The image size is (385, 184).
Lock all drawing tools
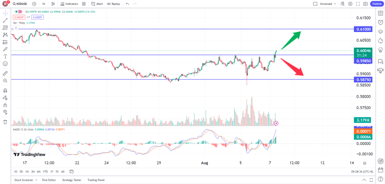(5, 105)
